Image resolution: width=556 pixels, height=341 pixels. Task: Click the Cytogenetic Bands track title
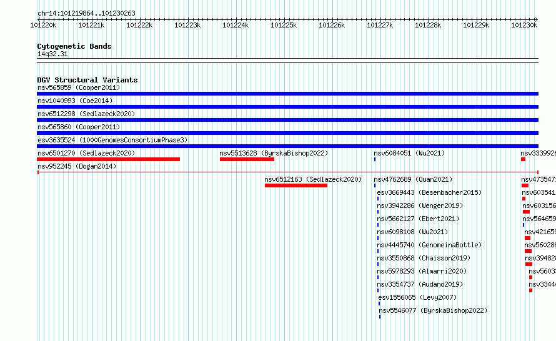(x=74, y=46)
